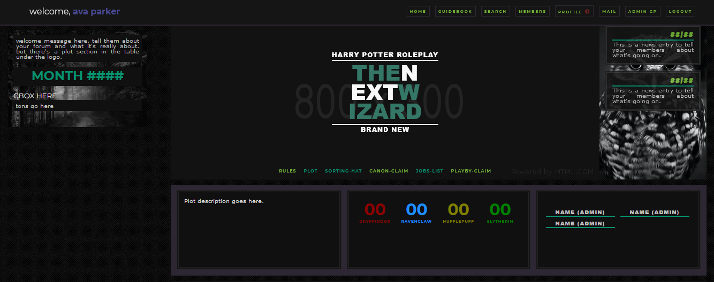Open the Profile nav button
Viewport: 714px width, 282px height.
(574, 11)
